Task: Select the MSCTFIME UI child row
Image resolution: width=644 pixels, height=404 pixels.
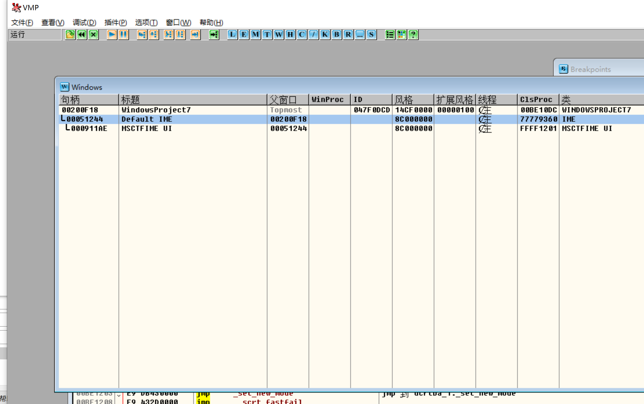Action: tap(146, 128)
